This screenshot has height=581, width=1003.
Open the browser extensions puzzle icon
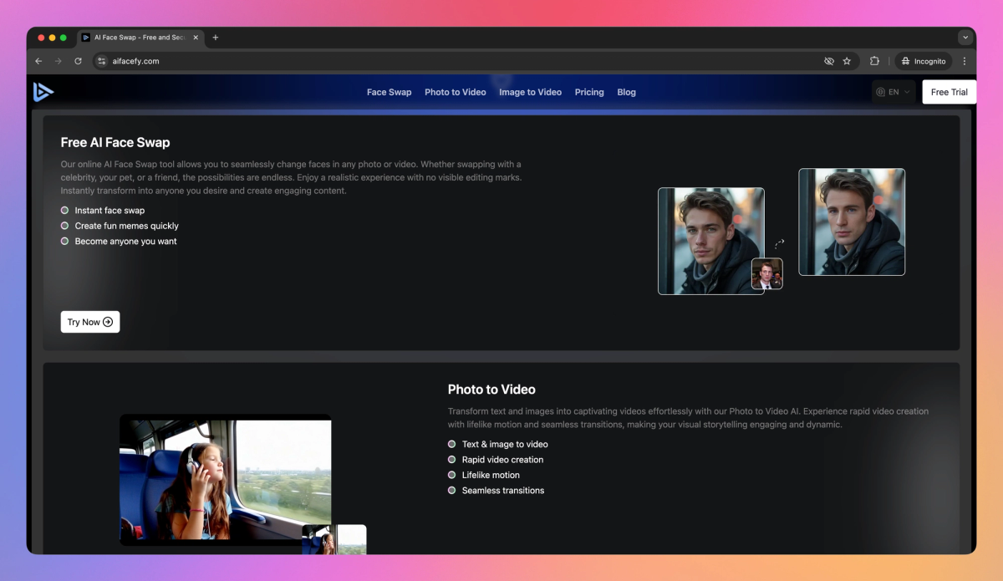click(874, 61)
